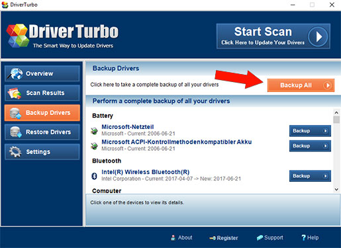The height and width of the screenshot is (248, 341).
Task: Click the Bluetooth symbol icon
Action: (x=94, y=176)
